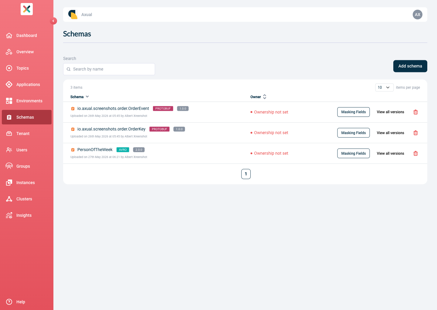Click the Instances icon
The image size is (437, 310).
9,183
